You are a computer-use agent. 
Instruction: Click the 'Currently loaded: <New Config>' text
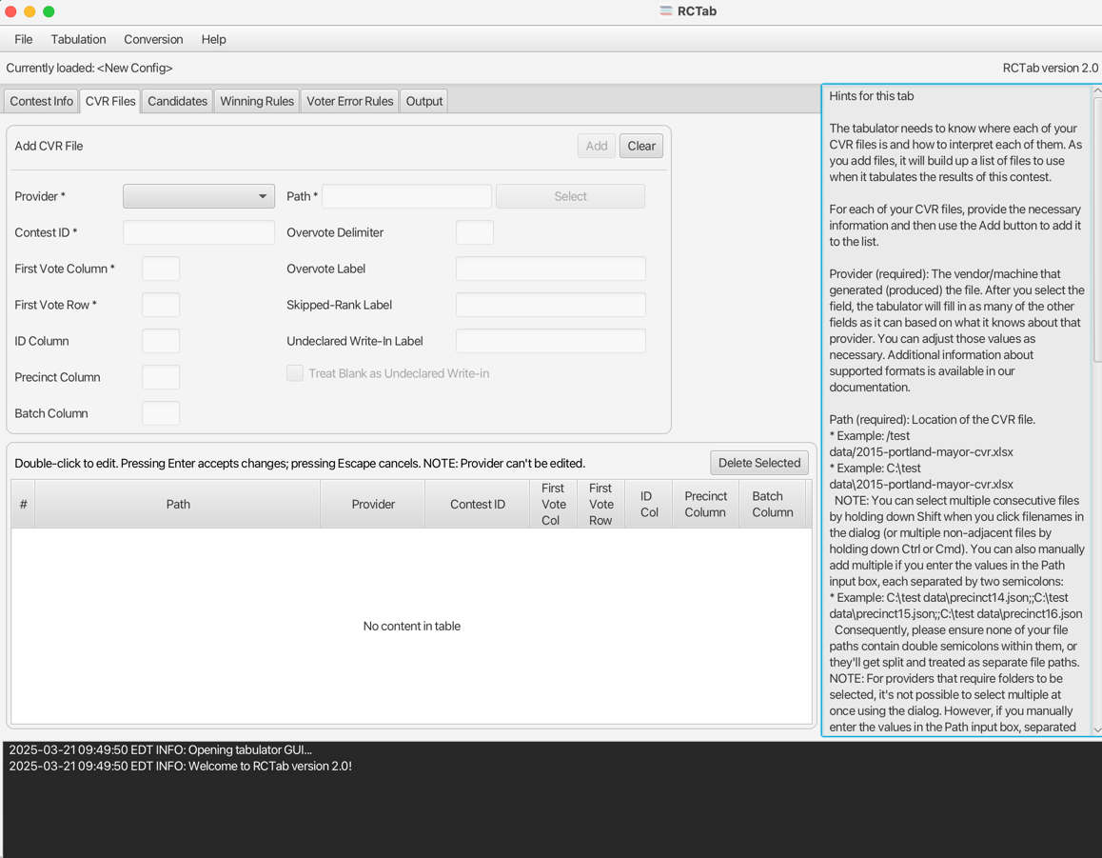pos(89,69)
